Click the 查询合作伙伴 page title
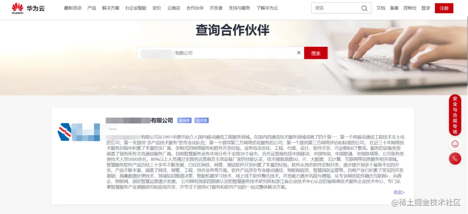468x214 pixels. (233, 30)
